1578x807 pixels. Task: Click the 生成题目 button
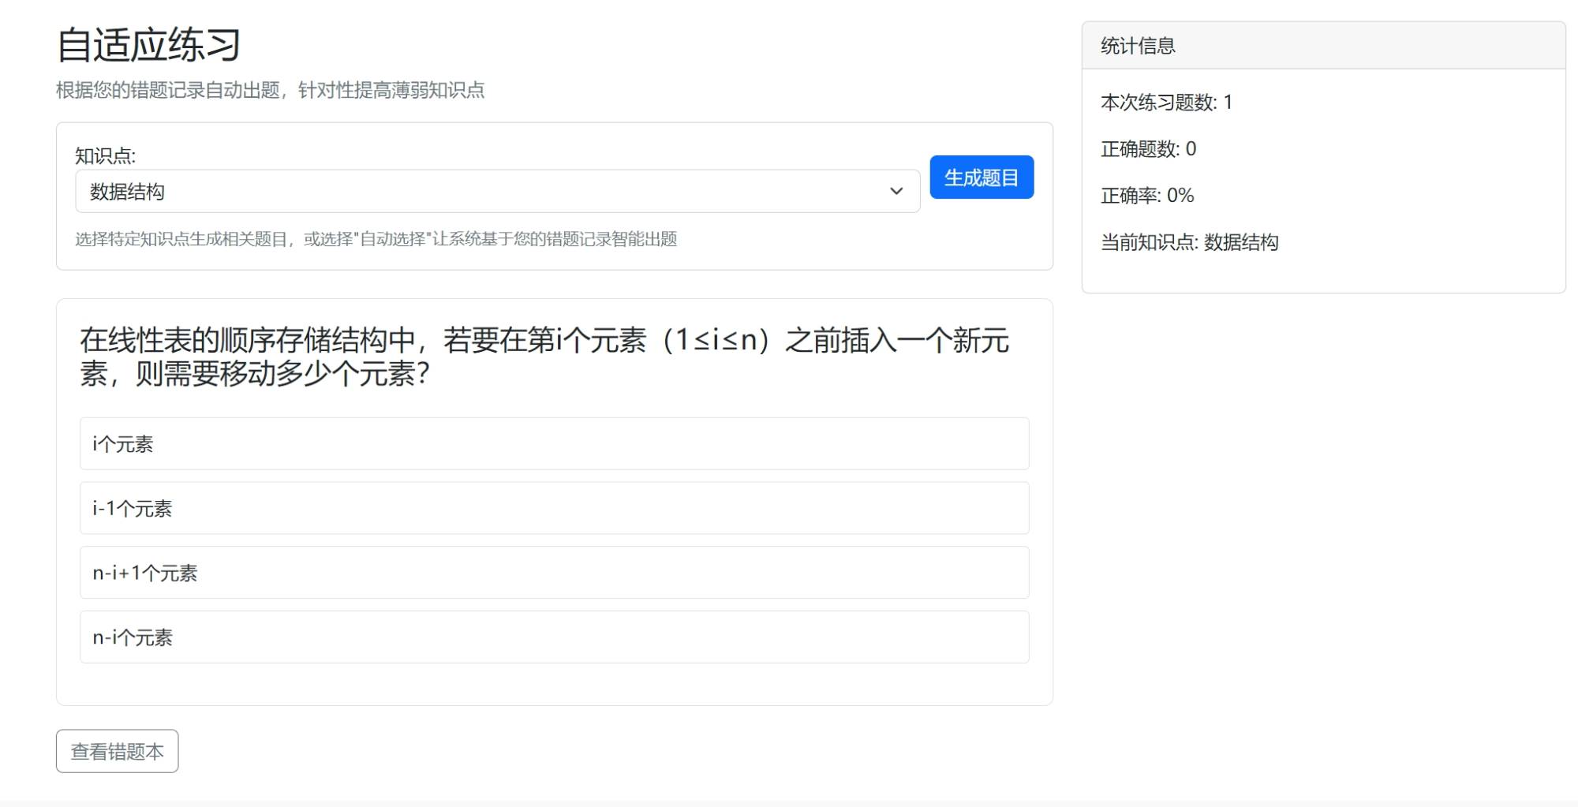[x=981, y=177]
